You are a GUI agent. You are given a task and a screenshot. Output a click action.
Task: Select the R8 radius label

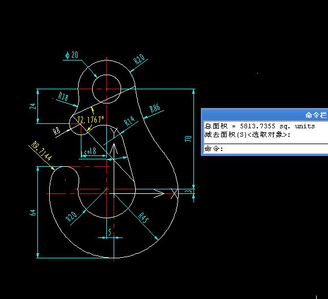57,132
